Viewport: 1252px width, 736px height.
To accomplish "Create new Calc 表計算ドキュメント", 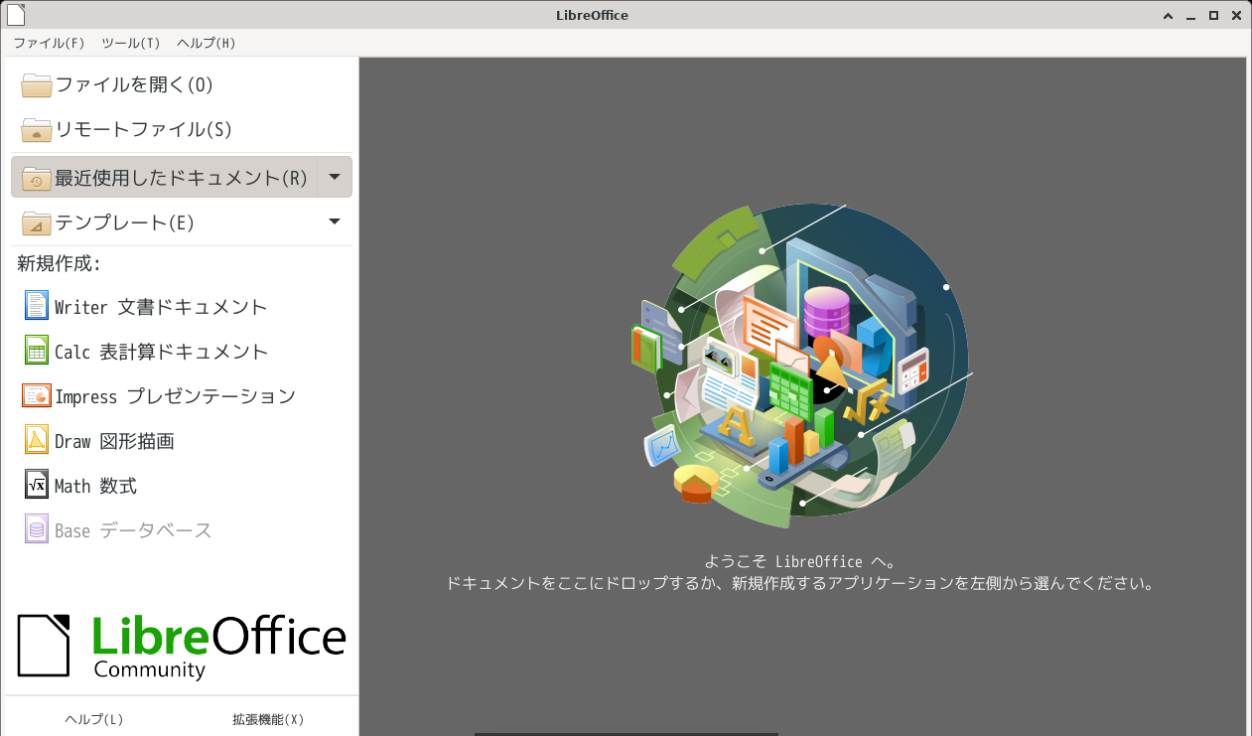I will click(x=182, y=351).
